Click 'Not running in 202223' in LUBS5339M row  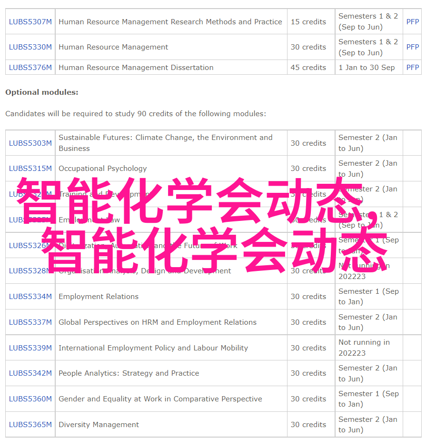click(x=364, y=348)
